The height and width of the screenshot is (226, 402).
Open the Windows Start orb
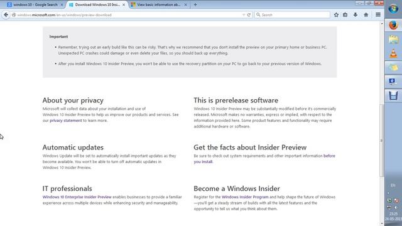tap(393, 8)
